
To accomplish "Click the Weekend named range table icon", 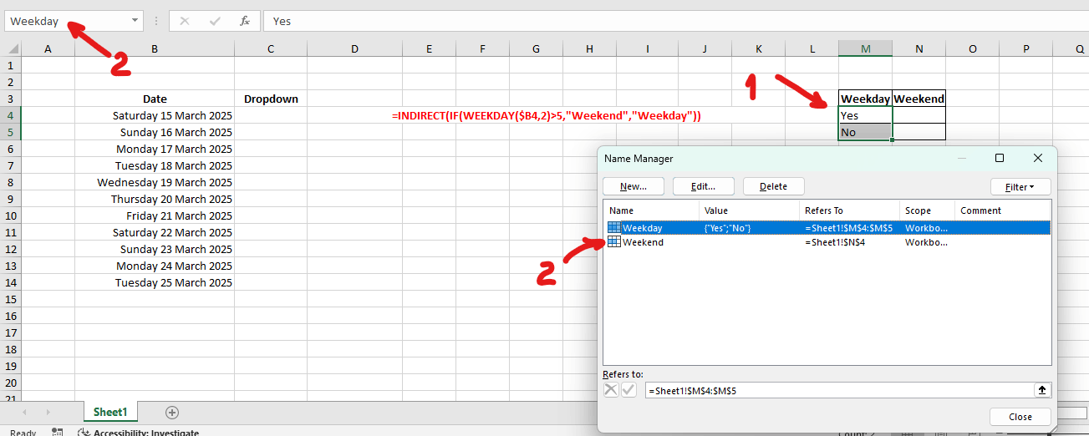I will 613,242.
